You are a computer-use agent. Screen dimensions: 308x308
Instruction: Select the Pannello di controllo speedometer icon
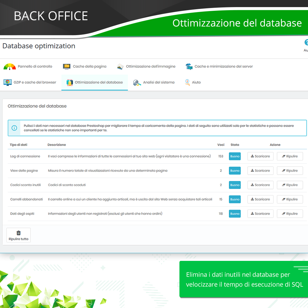tap(9, 66)
